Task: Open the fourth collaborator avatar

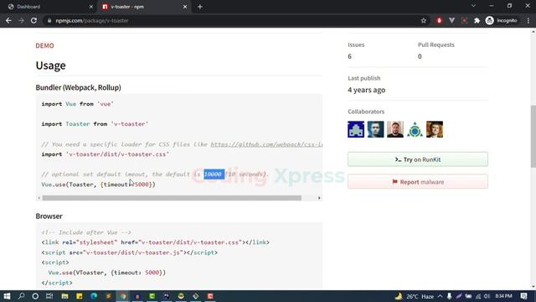Action: [415, 129]
